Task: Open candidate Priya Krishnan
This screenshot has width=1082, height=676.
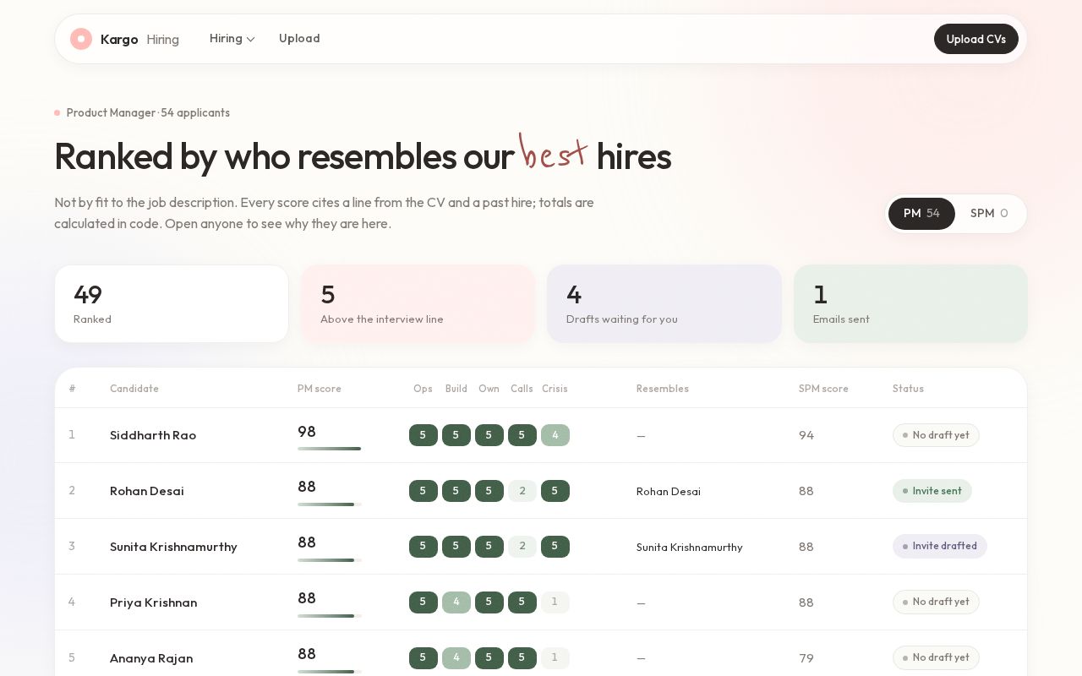Action: point(153,602)
